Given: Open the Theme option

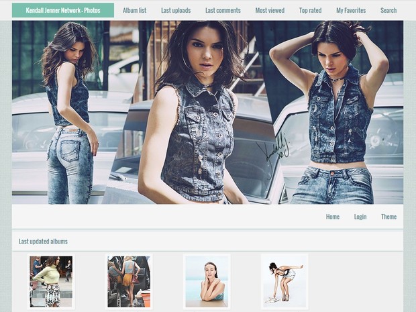Looking at the screenshot, I should point(388,217).
